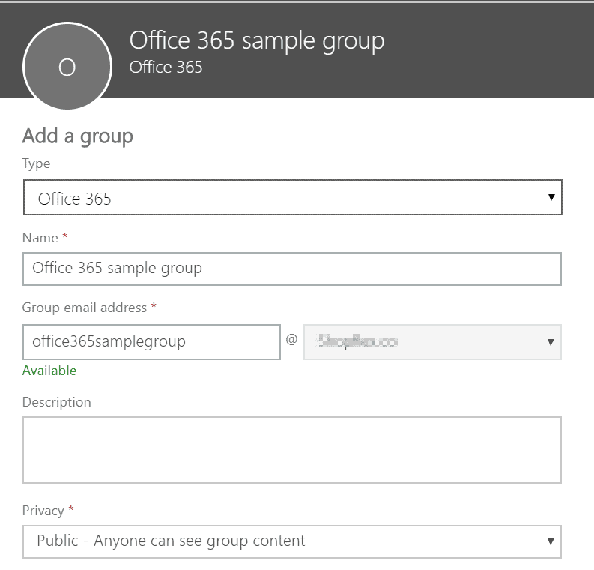Click the 'Office 365 sample group' header title
This screenshot has width=594, height=570.
point(257,40)
